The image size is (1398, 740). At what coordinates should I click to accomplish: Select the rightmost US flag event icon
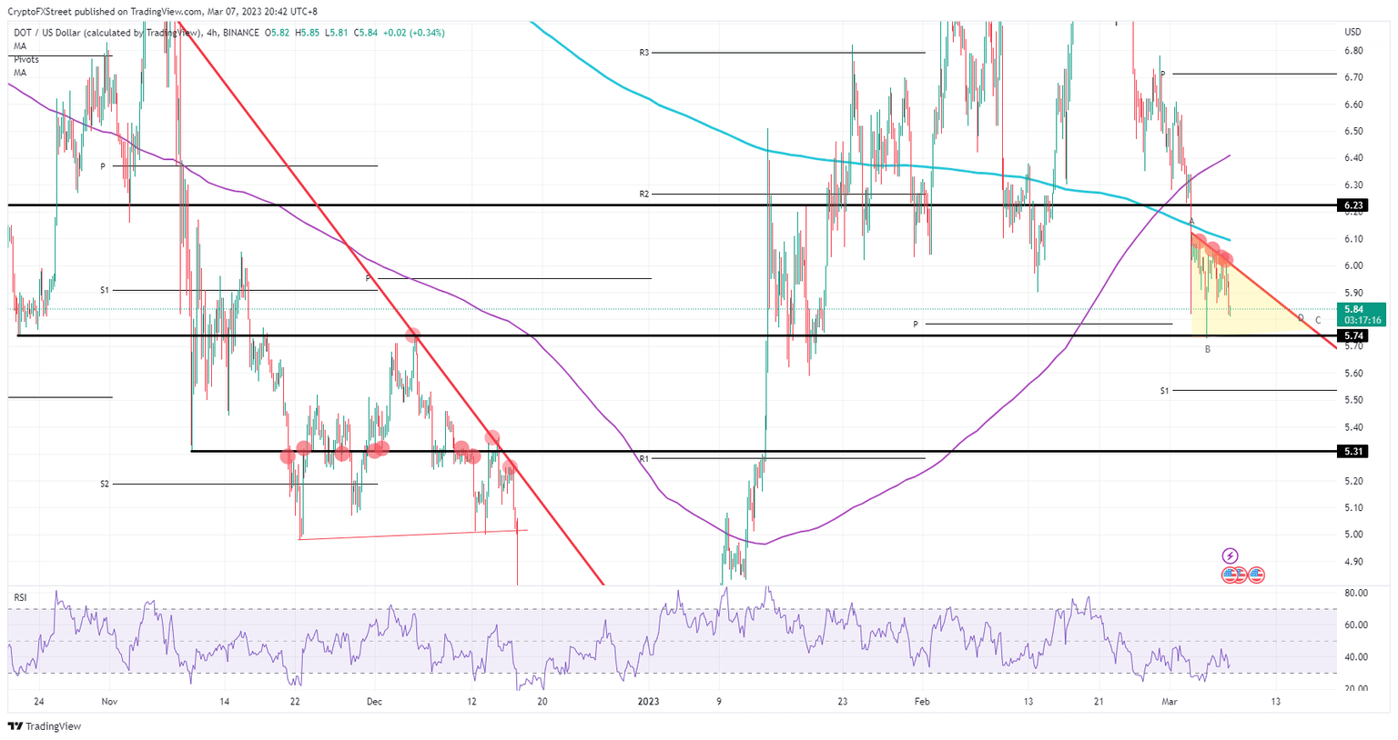coord(1256,575)
